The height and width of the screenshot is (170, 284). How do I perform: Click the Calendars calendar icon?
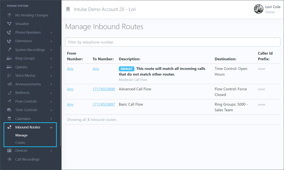coord(9,118)
